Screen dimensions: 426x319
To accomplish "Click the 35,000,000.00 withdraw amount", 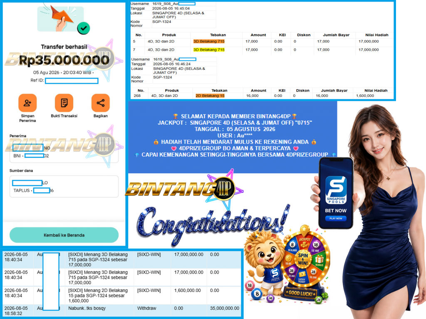I will (x=225, y=308).
